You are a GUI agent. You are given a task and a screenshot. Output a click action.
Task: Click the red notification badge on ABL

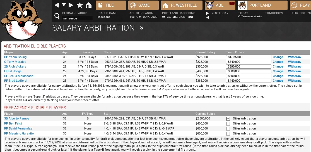[x=232, y=3]
